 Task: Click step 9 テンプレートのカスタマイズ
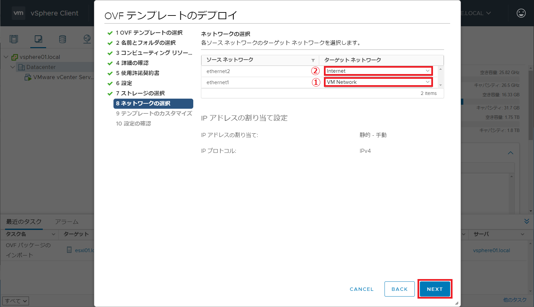click(154, 113)
